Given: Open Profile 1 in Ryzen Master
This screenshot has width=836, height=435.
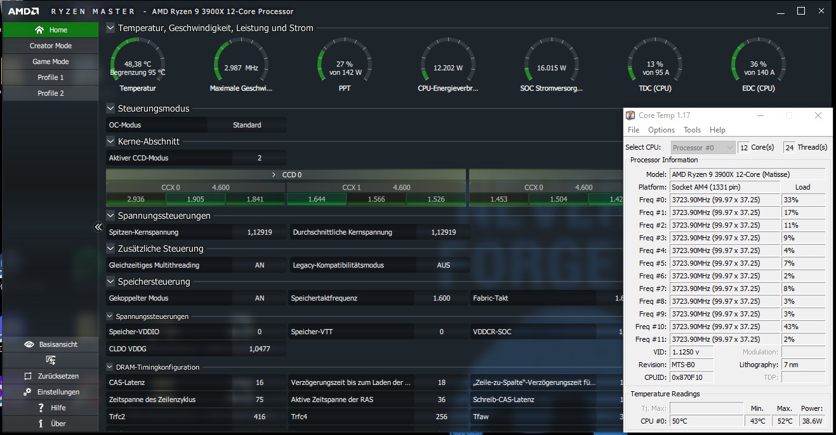Looking at the screenshot, I should pos(51,77).
